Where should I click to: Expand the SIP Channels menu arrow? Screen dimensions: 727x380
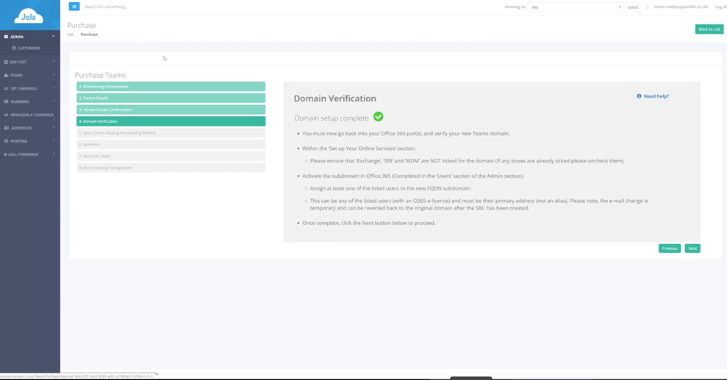54,88
